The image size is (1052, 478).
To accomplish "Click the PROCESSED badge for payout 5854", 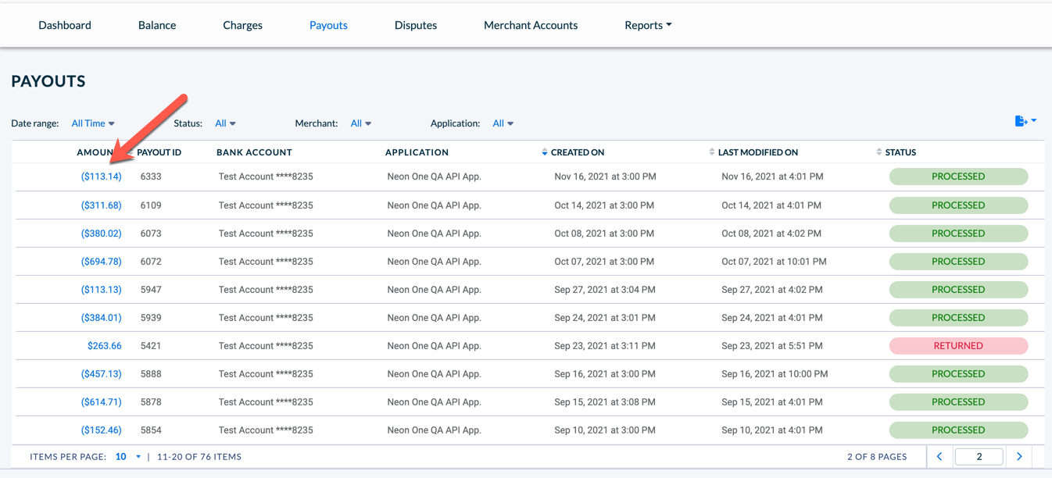I will pyautogui.click(x=958, y=430).
